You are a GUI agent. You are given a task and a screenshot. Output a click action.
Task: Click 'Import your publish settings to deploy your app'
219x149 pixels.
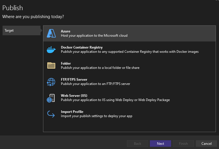[x=97, y=116]
